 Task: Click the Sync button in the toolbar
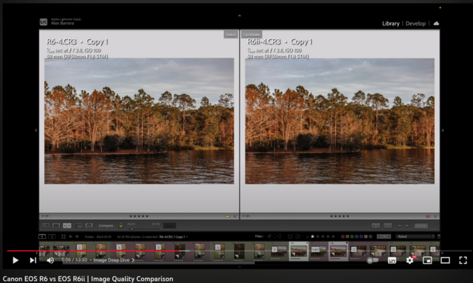click(x=169, y=226)
